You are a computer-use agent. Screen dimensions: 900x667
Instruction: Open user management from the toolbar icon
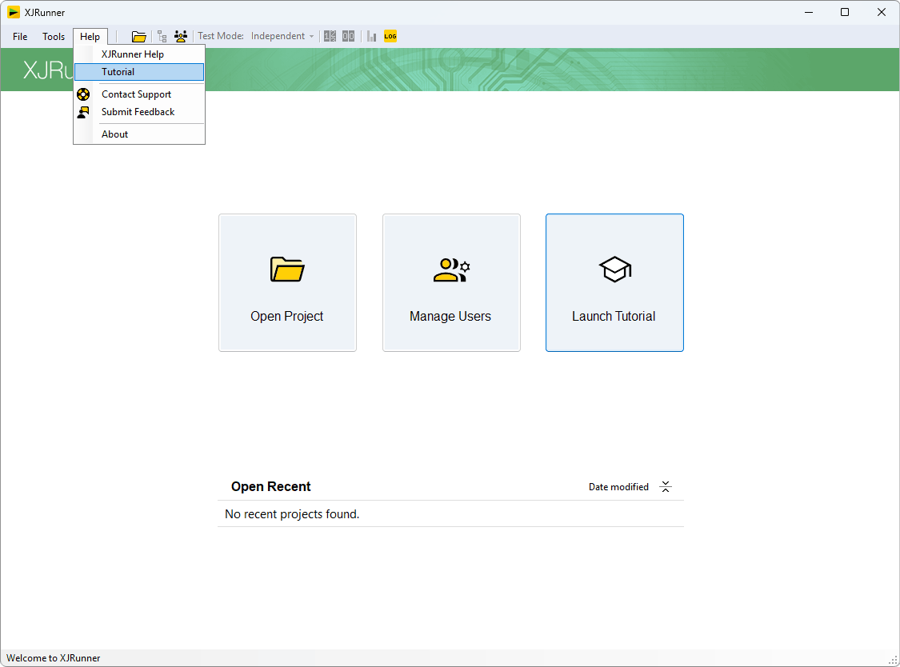(x=181, y=36)
